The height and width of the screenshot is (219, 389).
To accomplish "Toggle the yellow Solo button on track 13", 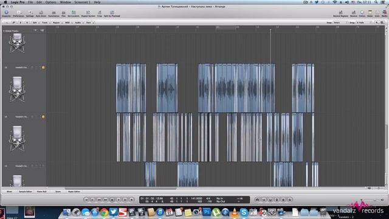I will [x=43, y=68].
